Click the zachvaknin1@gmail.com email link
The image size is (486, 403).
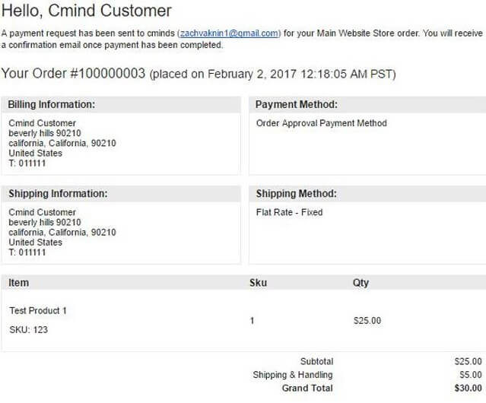coord(229,33)
